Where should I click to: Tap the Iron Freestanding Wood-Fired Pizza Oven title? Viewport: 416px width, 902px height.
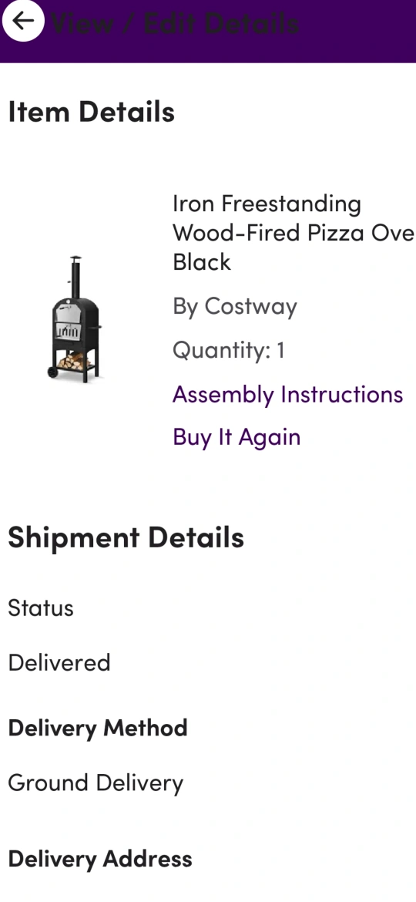(x=294, y=232)
